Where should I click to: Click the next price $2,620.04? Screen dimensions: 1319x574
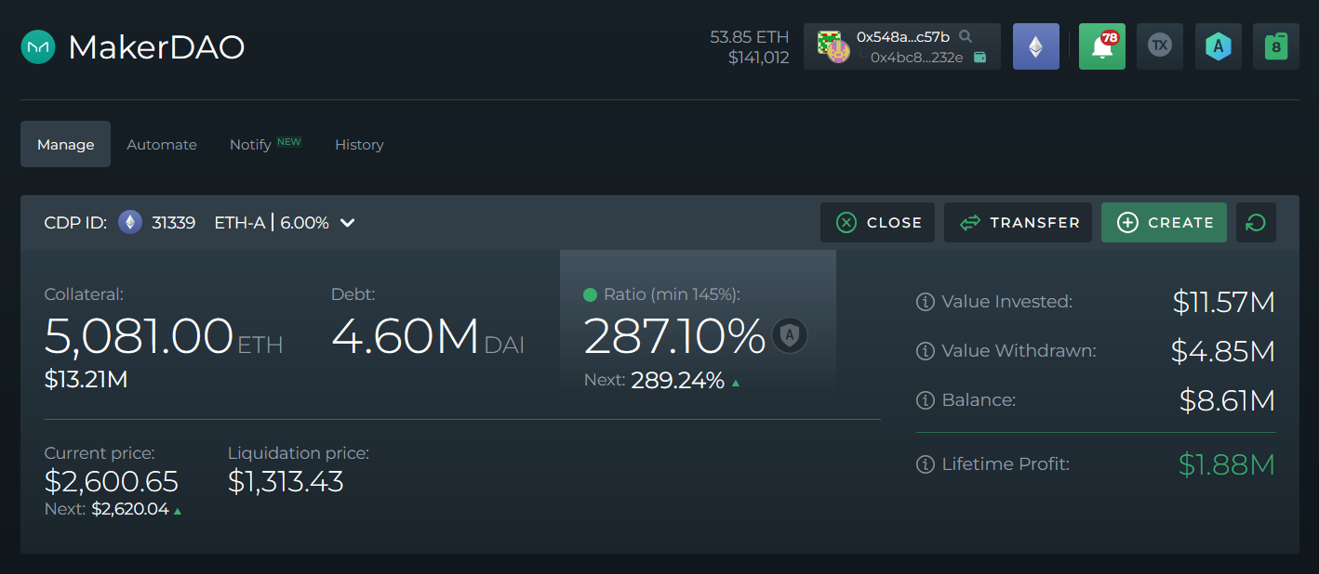click(x=130, y=509)
